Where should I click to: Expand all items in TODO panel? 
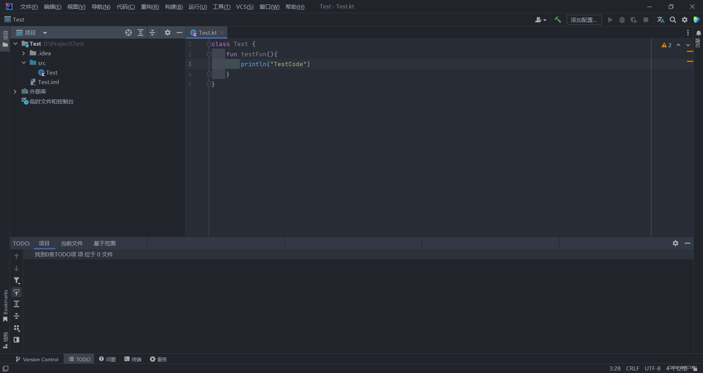tap(16, 304)
